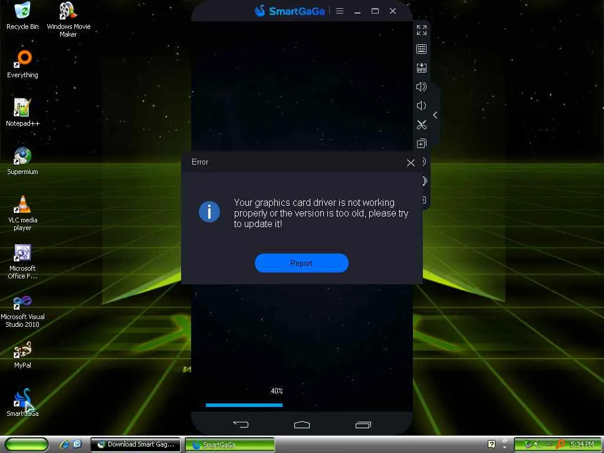Increase volume with the volume up icon
Image resolution: width=604 pixels, height=453 pixels.
[x=421, y=87]
